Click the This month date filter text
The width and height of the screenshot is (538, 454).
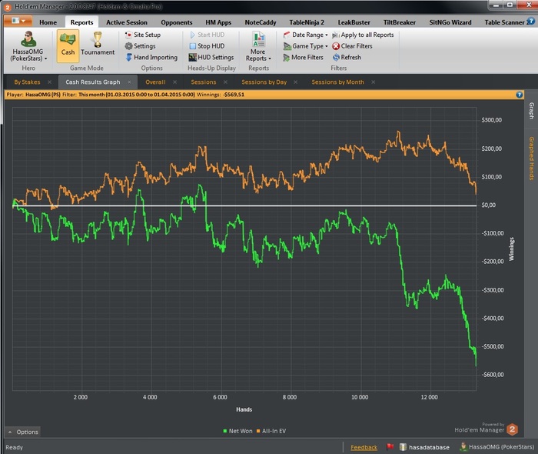[137, 95]
